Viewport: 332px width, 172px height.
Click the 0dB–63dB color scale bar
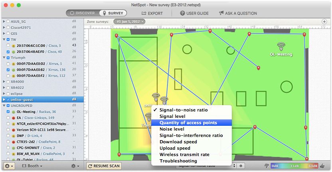[294, 166]
